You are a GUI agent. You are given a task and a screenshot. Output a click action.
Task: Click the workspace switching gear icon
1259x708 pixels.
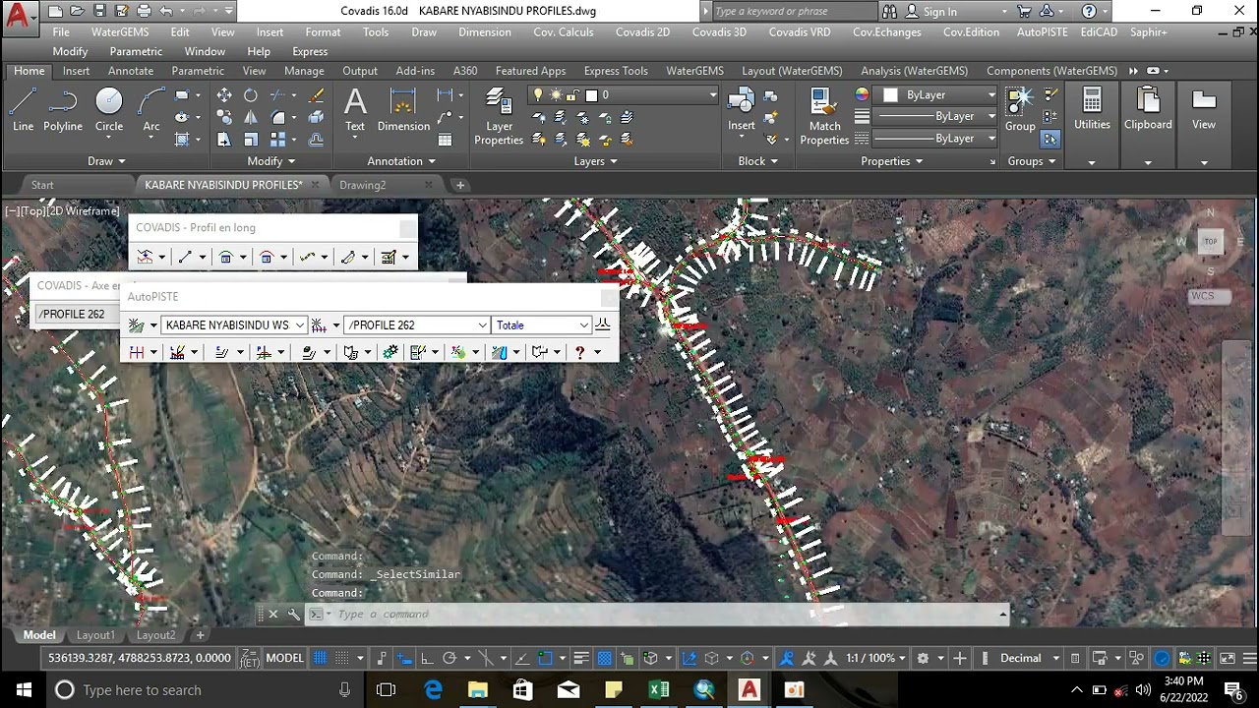click(x=923, y=658)
